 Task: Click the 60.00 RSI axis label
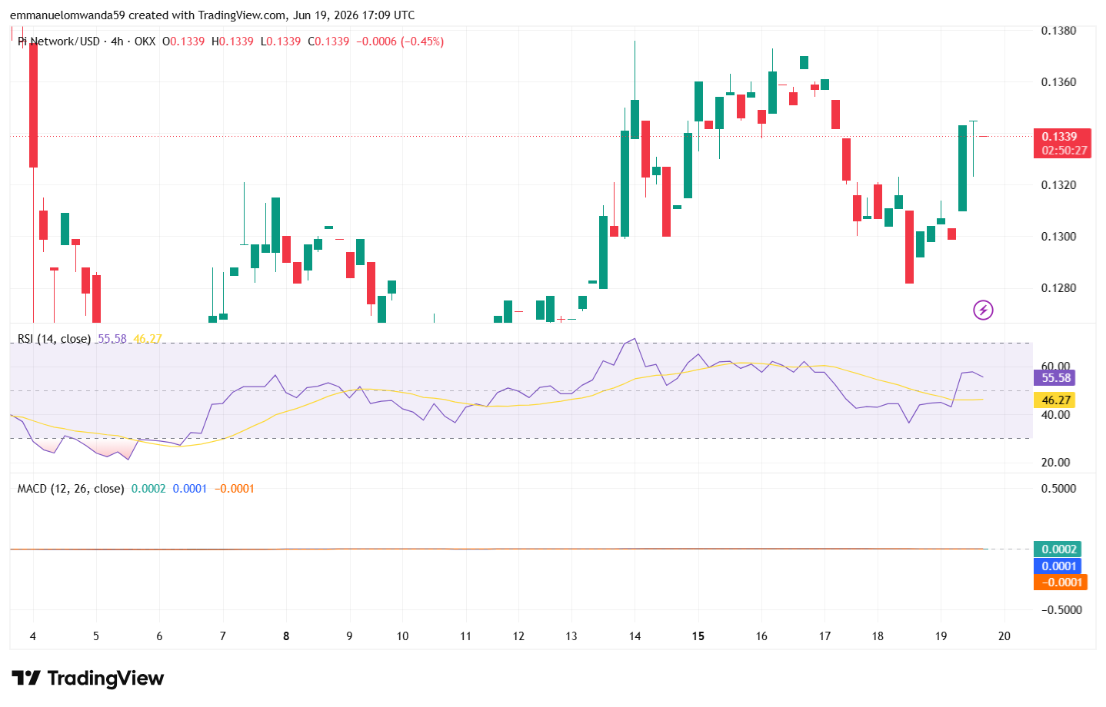pos(1055,367)
